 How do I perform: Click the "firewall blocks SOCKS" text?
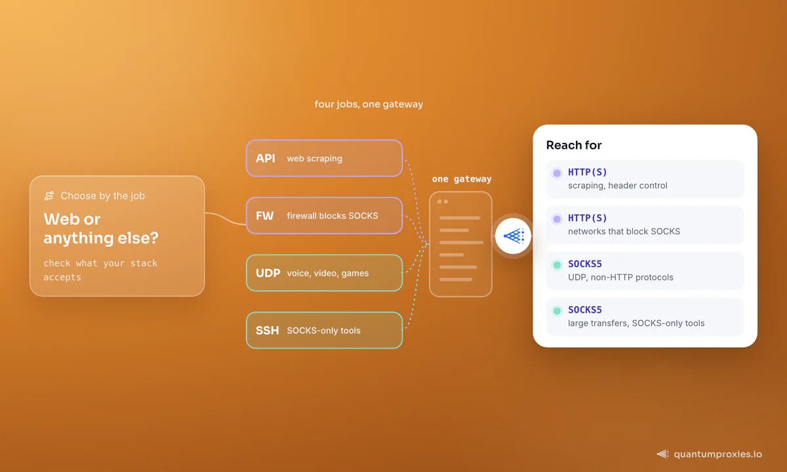point(333,216)
